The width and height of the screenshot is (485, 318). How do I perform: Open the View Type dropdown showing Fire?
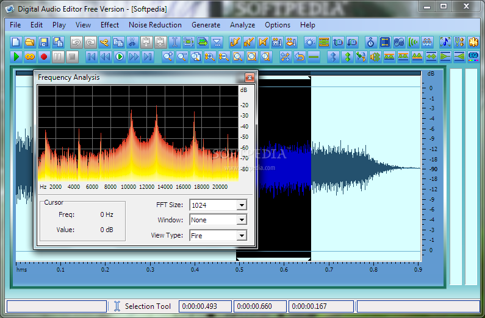pyautogui.click(x=242, y=236)
